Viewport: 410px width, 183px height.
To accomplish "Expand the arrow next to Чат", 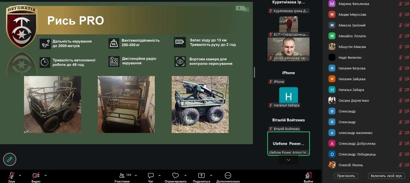I will [x=159, y=175].
